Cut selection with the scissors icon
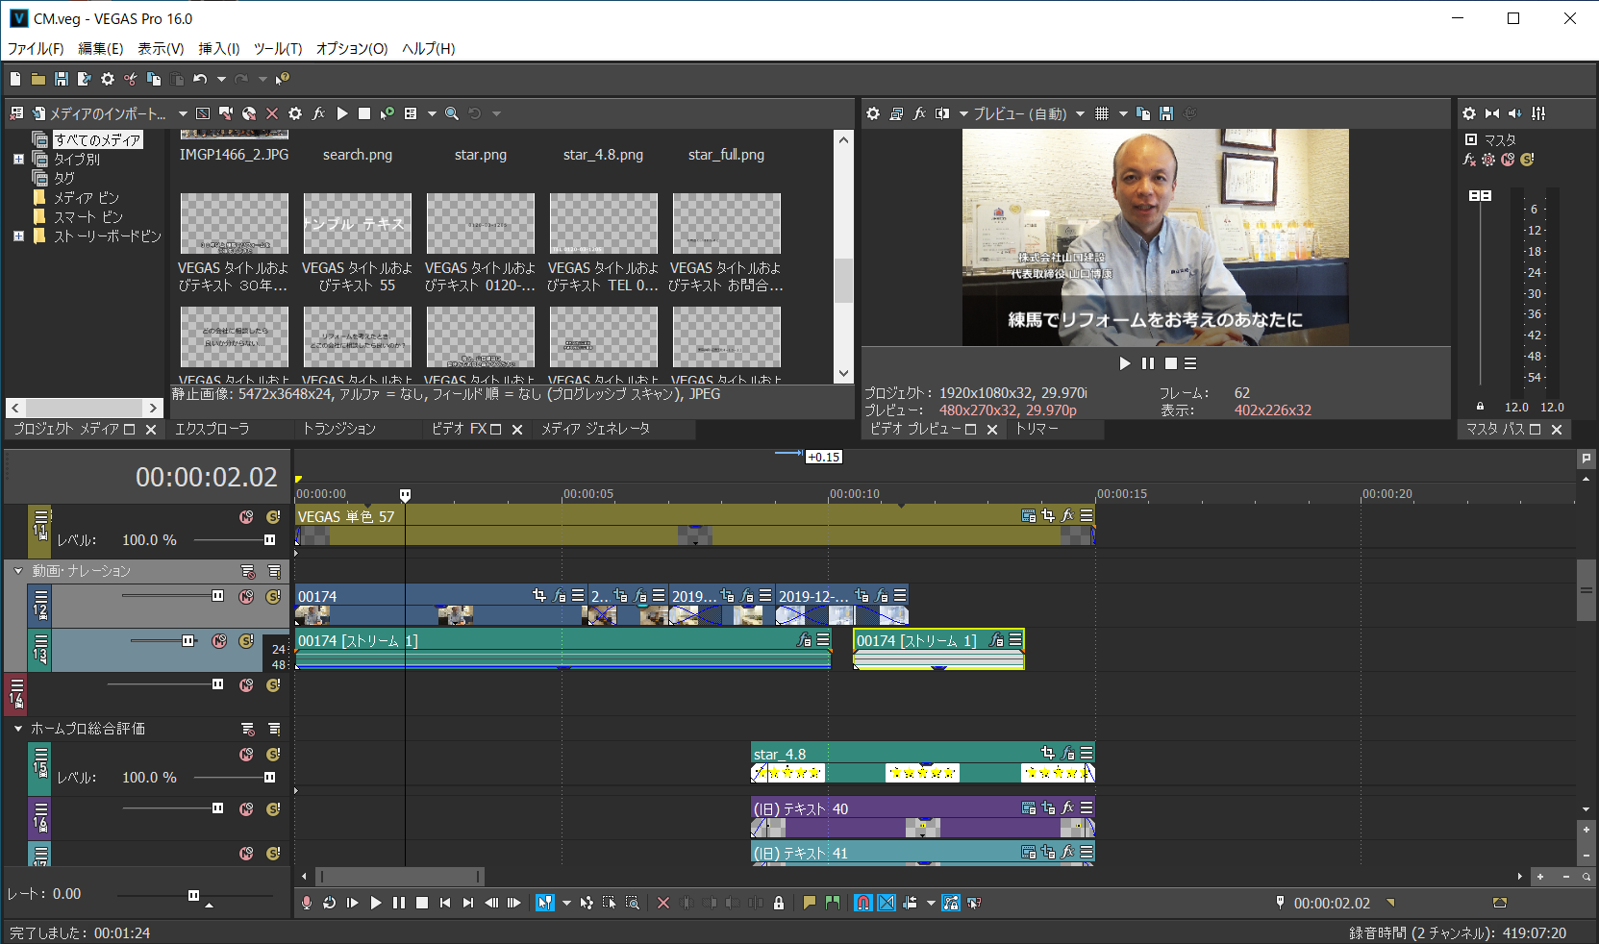The width and height of the screenshot is (1599, 944). 131,79
